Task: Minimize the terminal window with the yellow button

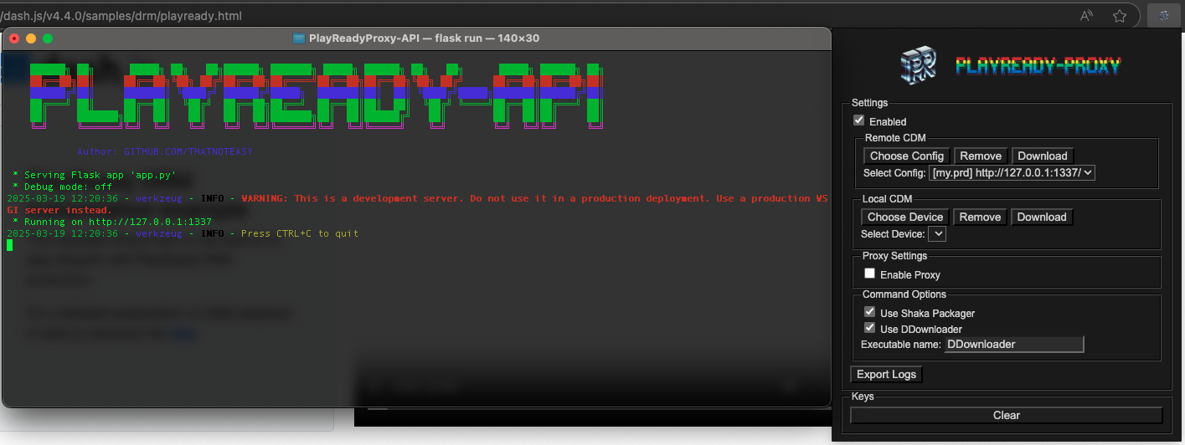Action: tap(31, 38)
